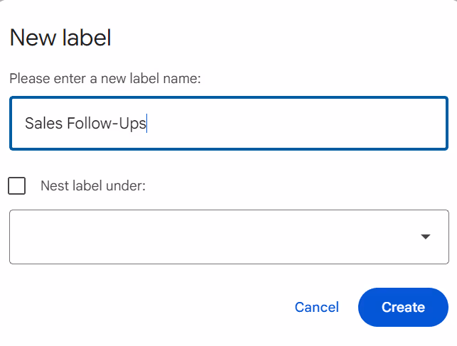Enable the Nest label under checkbox
The width and height of the screenshot is (457, 346).
click(x=17, y=186)
